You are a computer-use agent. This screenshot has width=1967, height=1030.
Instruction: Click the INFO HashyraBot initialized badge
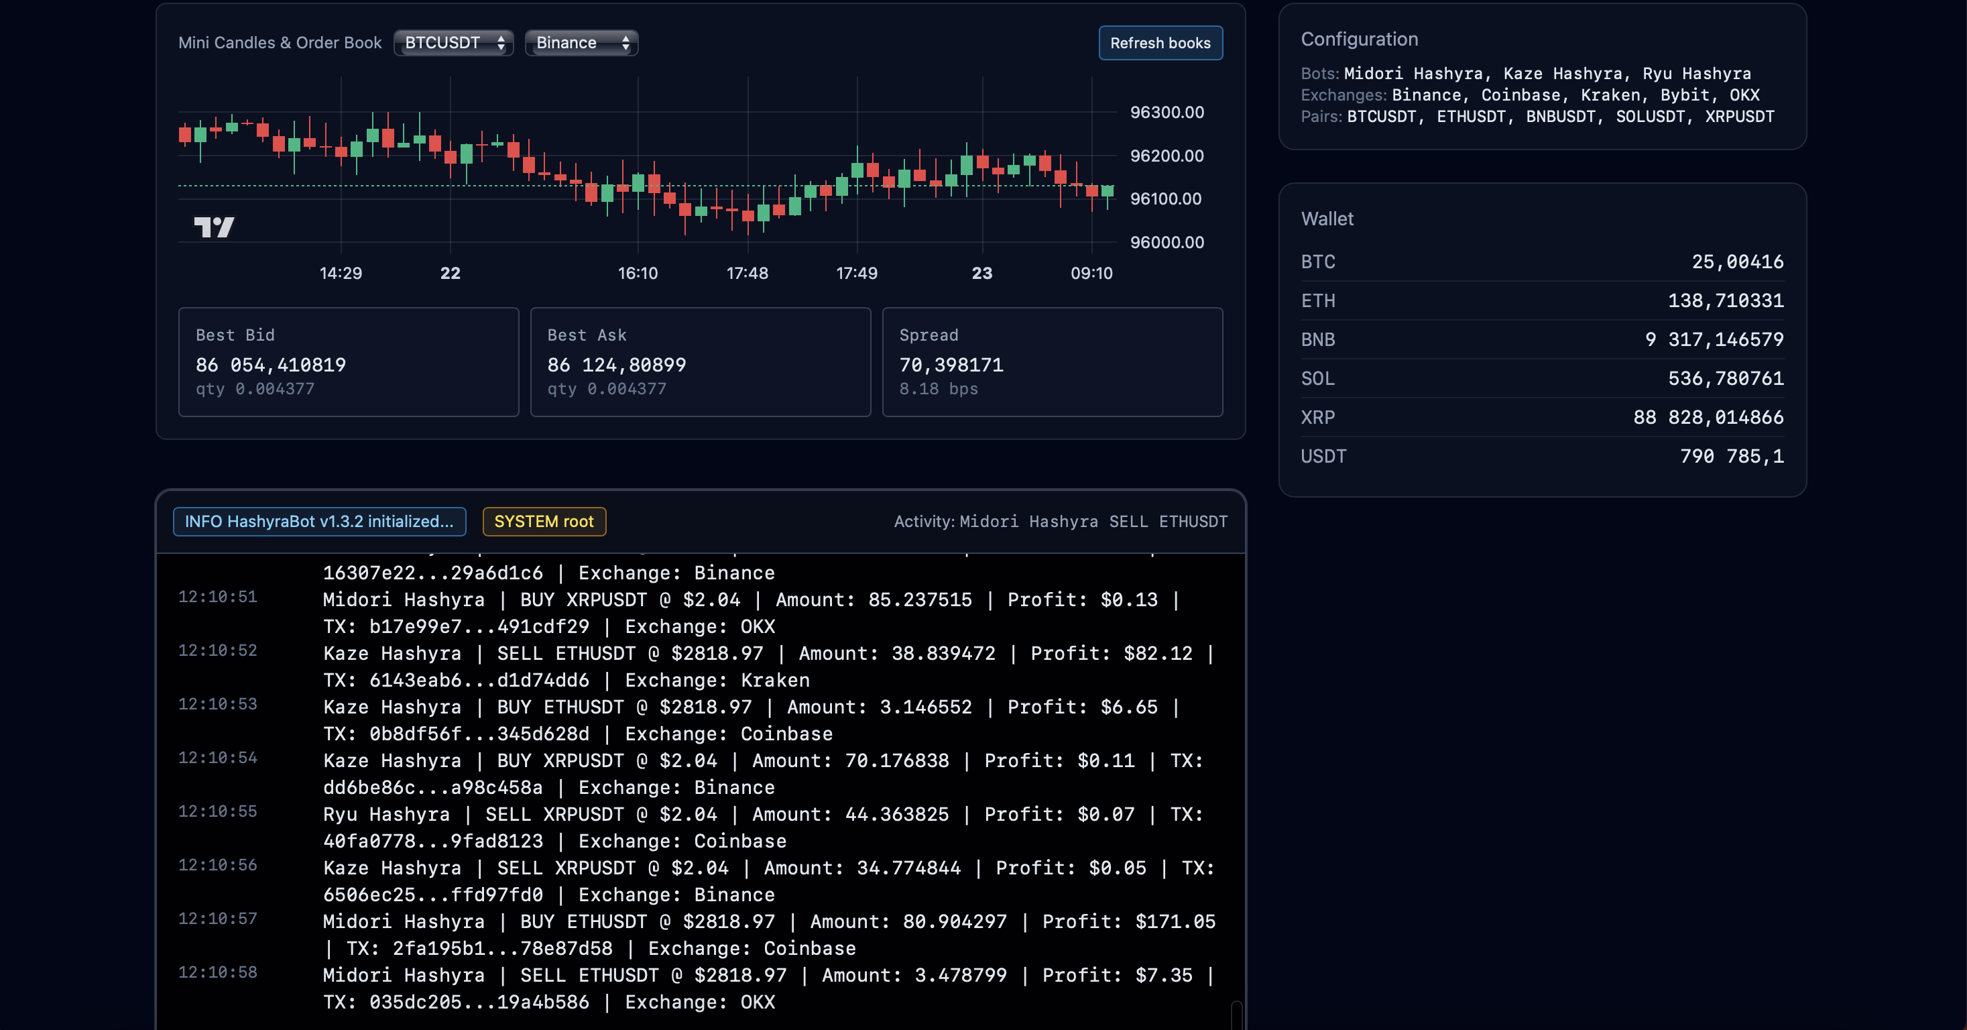point(319,522)
